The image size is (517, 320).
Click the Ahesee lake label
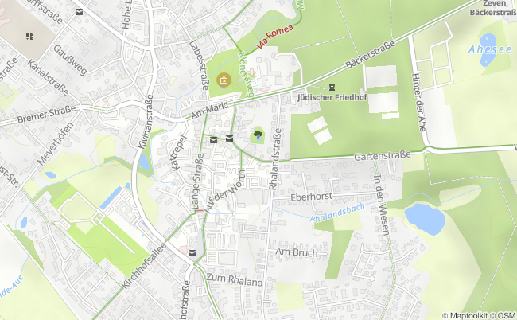click(x=490, y=50)
